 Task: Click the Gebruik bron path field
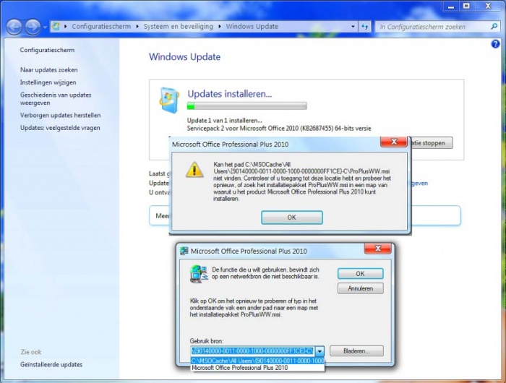tap(252, 350)
